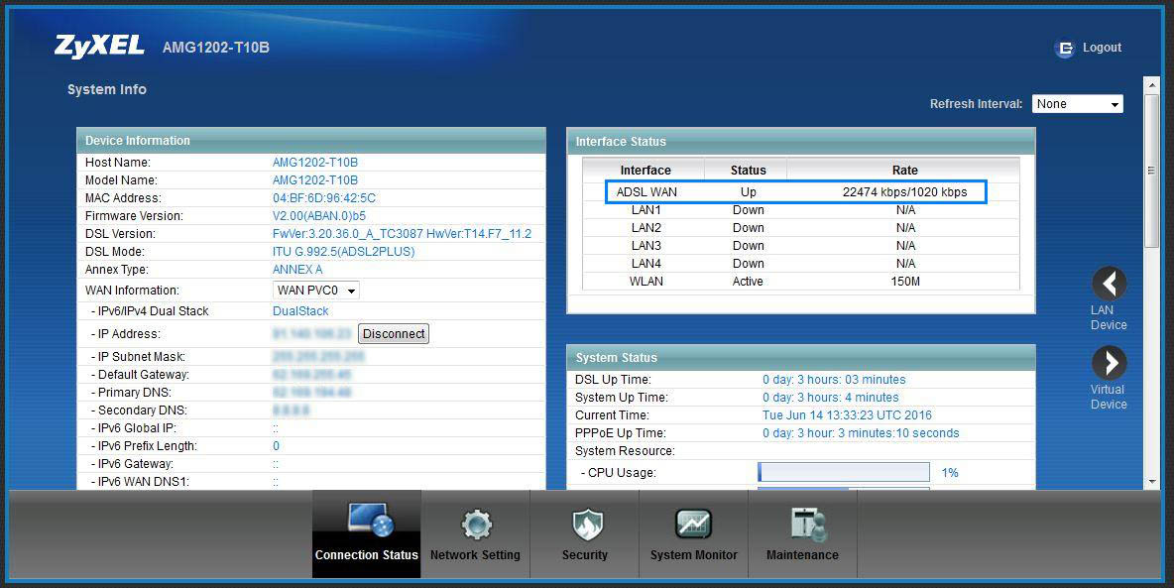Click the IPv6 Prefix Length value 0
Screen dimensions: 1174x588
[277, 446]
